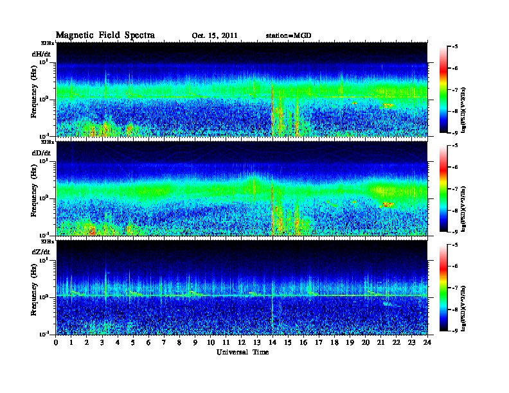
Task: Click the "station=MGD" label
Action: click(x=289, y=35)
